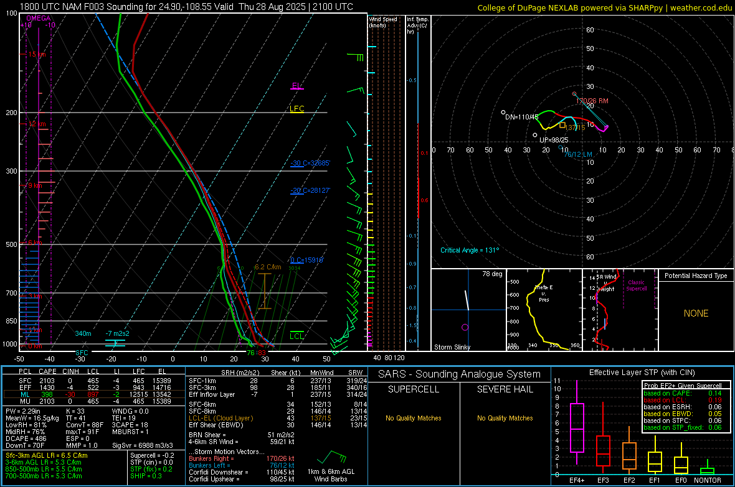The width and height of the screenshot is (735, 487).
Task: Click the 1km & 6km AGL wind barb glyph
Action: pos(331,457)
